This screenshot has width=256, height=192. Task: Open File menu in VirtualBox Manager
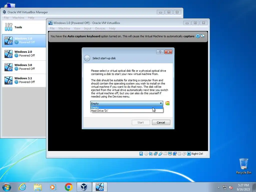[x=6, y=18]
